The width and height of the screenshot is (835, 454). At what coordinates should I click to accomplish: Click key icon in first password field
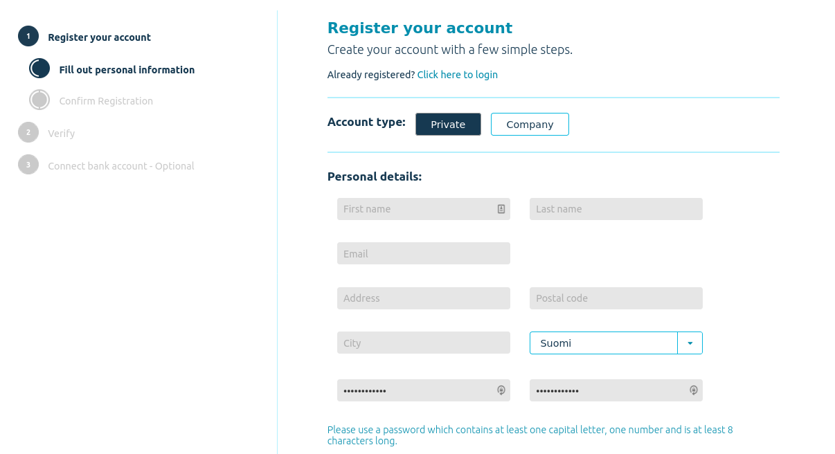[x=501, y=390]
